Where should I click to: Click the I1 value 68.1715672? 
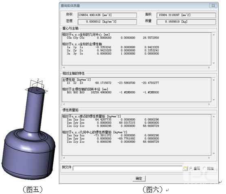point(103,83)
